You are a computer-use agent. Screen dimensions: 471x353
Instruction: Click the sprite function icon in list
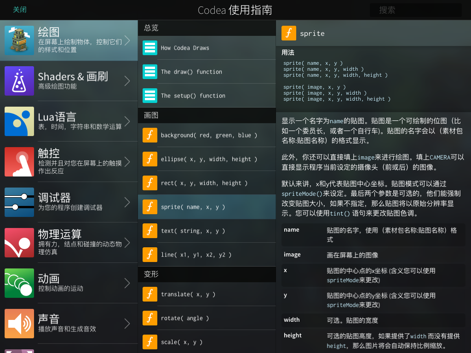pos(150,207)
